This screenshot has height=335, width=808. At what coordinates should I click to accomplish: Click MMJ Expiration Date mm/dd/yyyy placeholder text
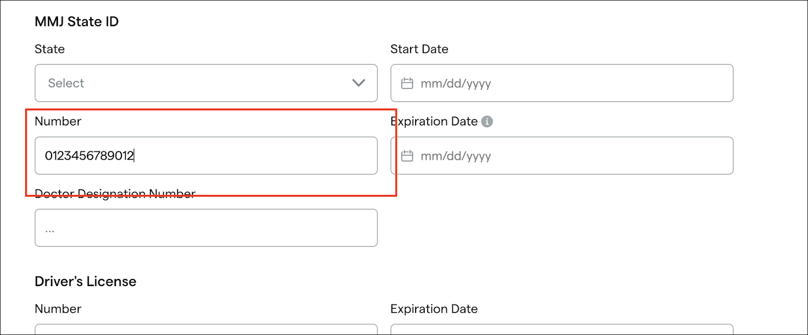[x=455, y=156]
